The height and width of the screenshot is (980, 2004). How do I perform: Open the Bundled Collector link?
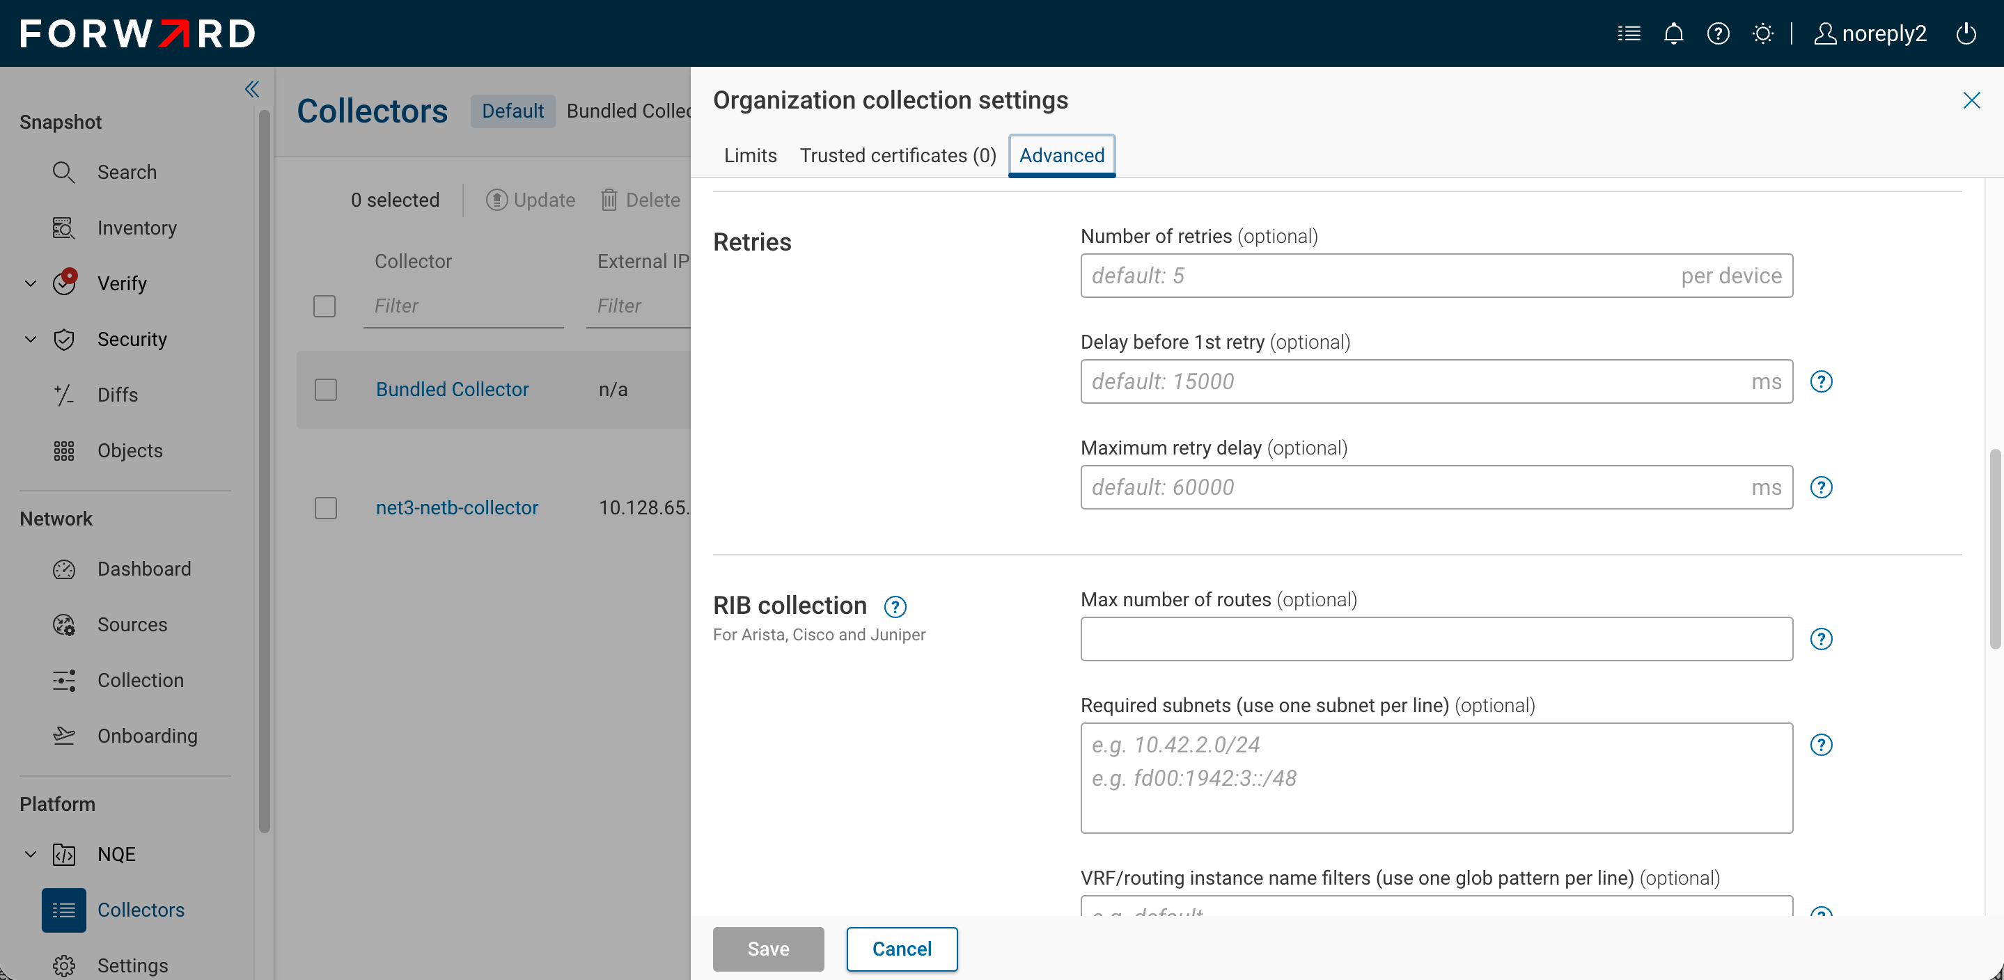pos(452,389)
